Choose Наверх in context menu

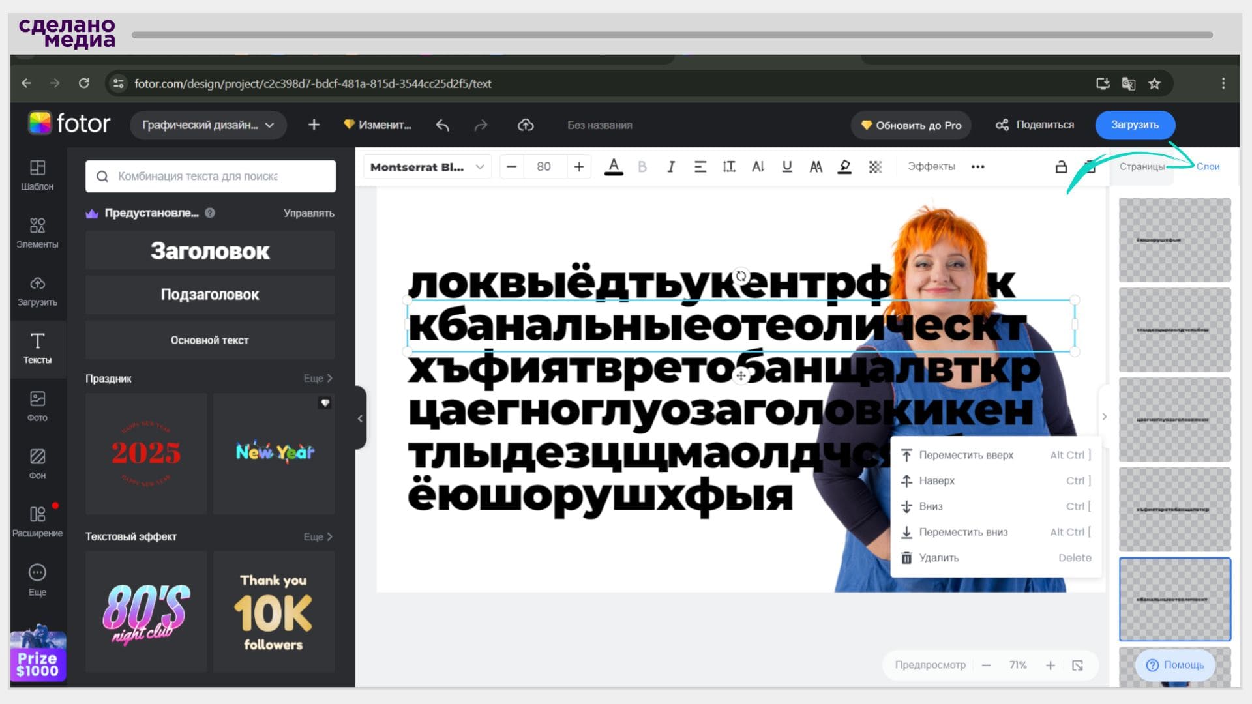[x=996, y=480]
